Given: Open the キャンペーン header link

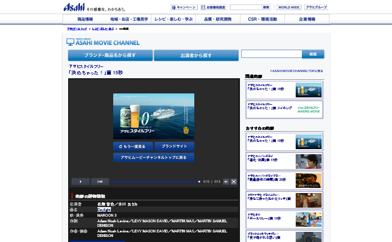Looking at the screenshot, I should click(184, 7).
